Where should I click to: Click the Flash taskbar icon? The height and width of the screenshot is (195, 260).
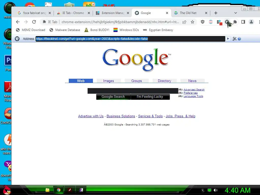70,190
